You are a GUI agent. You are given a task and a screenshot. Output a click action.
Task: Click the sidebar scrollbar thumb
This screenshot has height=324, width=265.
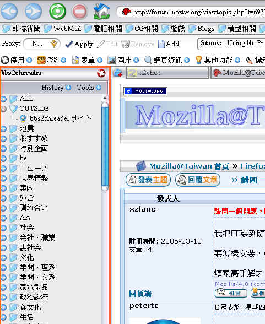[105, 147]
